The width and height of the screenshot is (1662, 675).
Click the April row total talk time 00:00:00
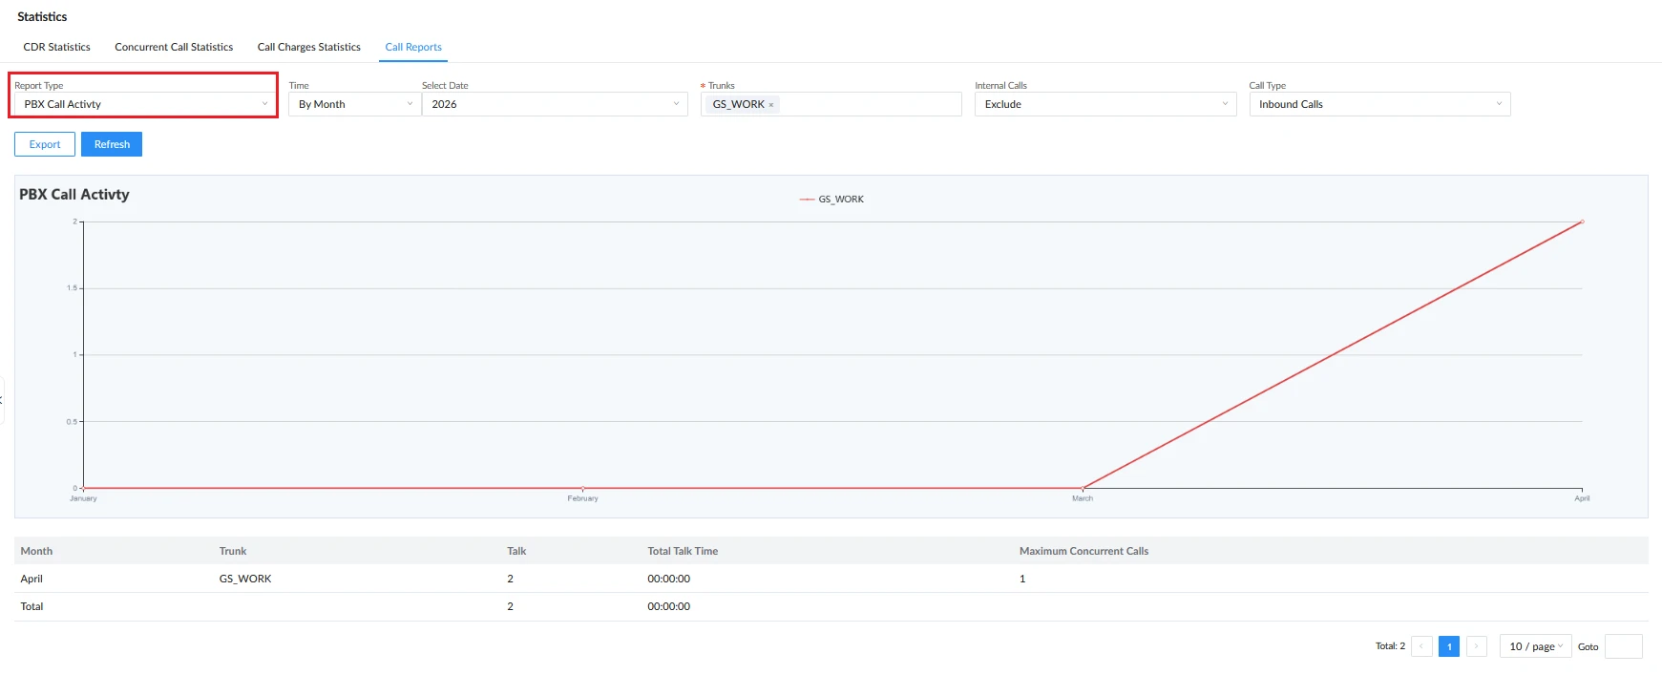pyautogui.click(x=668, y=579)
